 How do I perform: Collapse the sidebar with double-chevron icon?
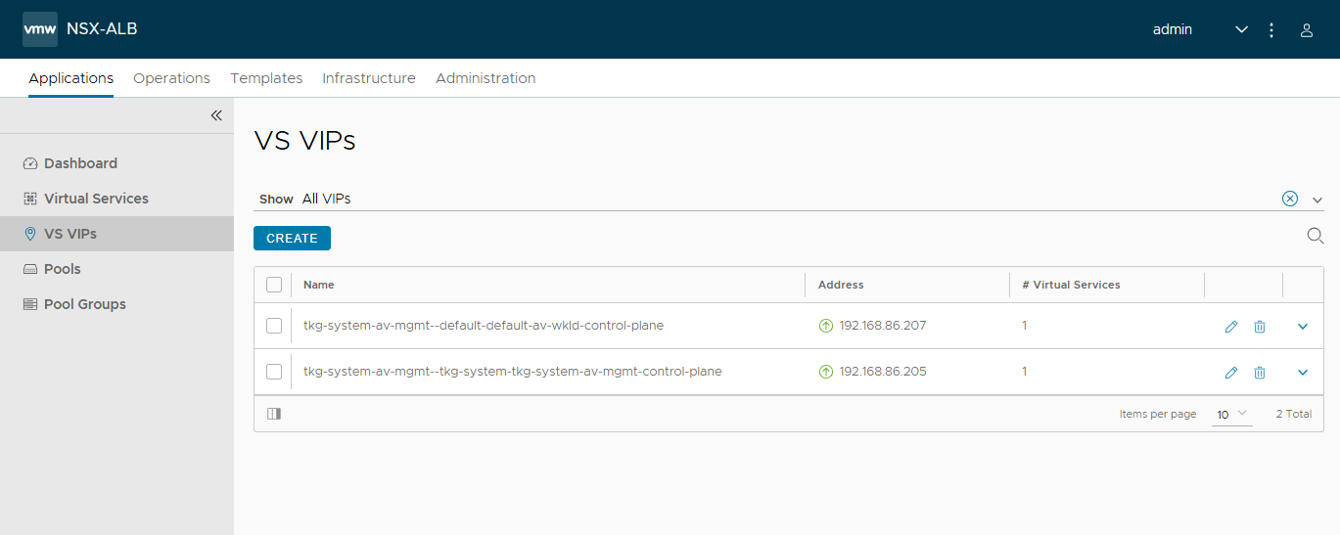(x=216, y=115)
